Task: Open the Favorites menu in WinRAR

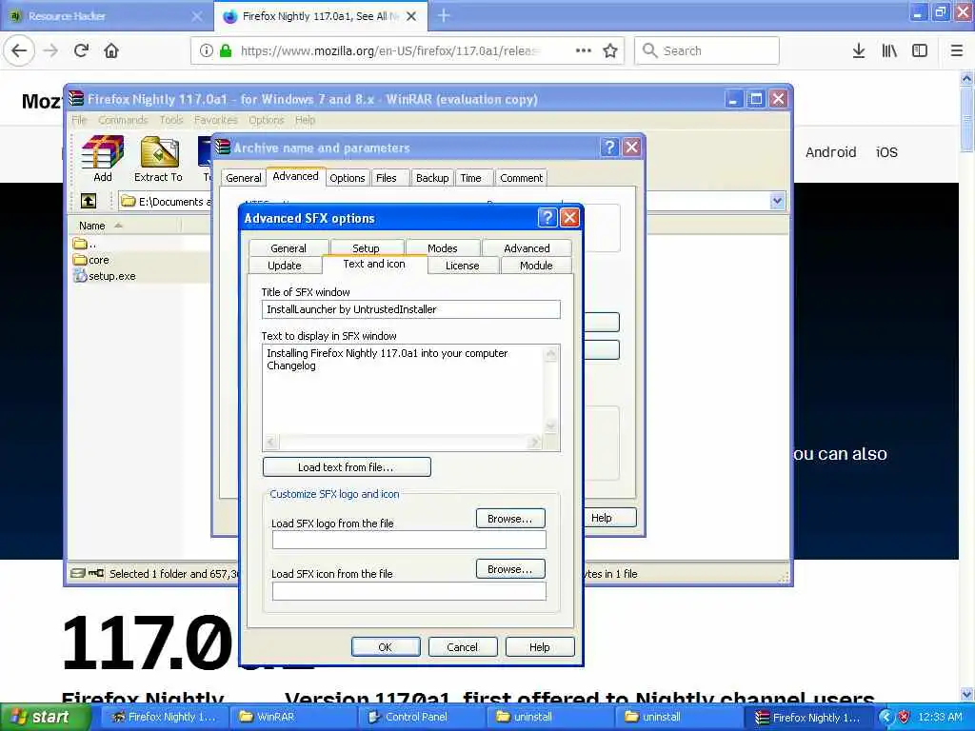Action: click(x=216, y=120)
